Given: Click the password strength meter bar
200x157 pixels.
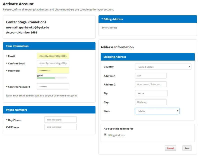Looking at the screenshot, I should (x=52, y=78).
